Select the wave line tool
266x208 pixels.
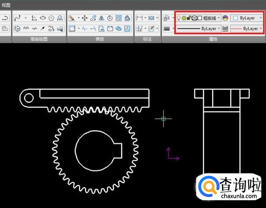26,28
